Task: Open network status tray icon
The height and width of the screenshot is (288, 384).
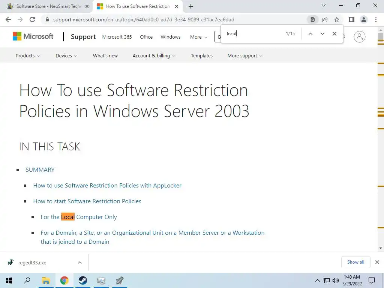Action: coord(327,280)
